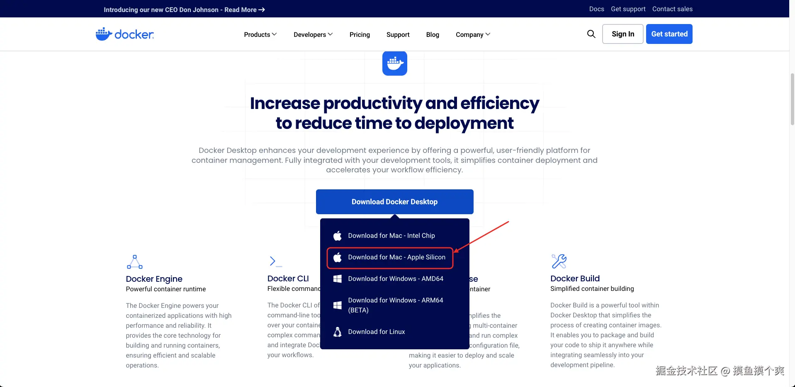Click the Docker Build wrench icon

pyautogui.click(x=559, y=261)
